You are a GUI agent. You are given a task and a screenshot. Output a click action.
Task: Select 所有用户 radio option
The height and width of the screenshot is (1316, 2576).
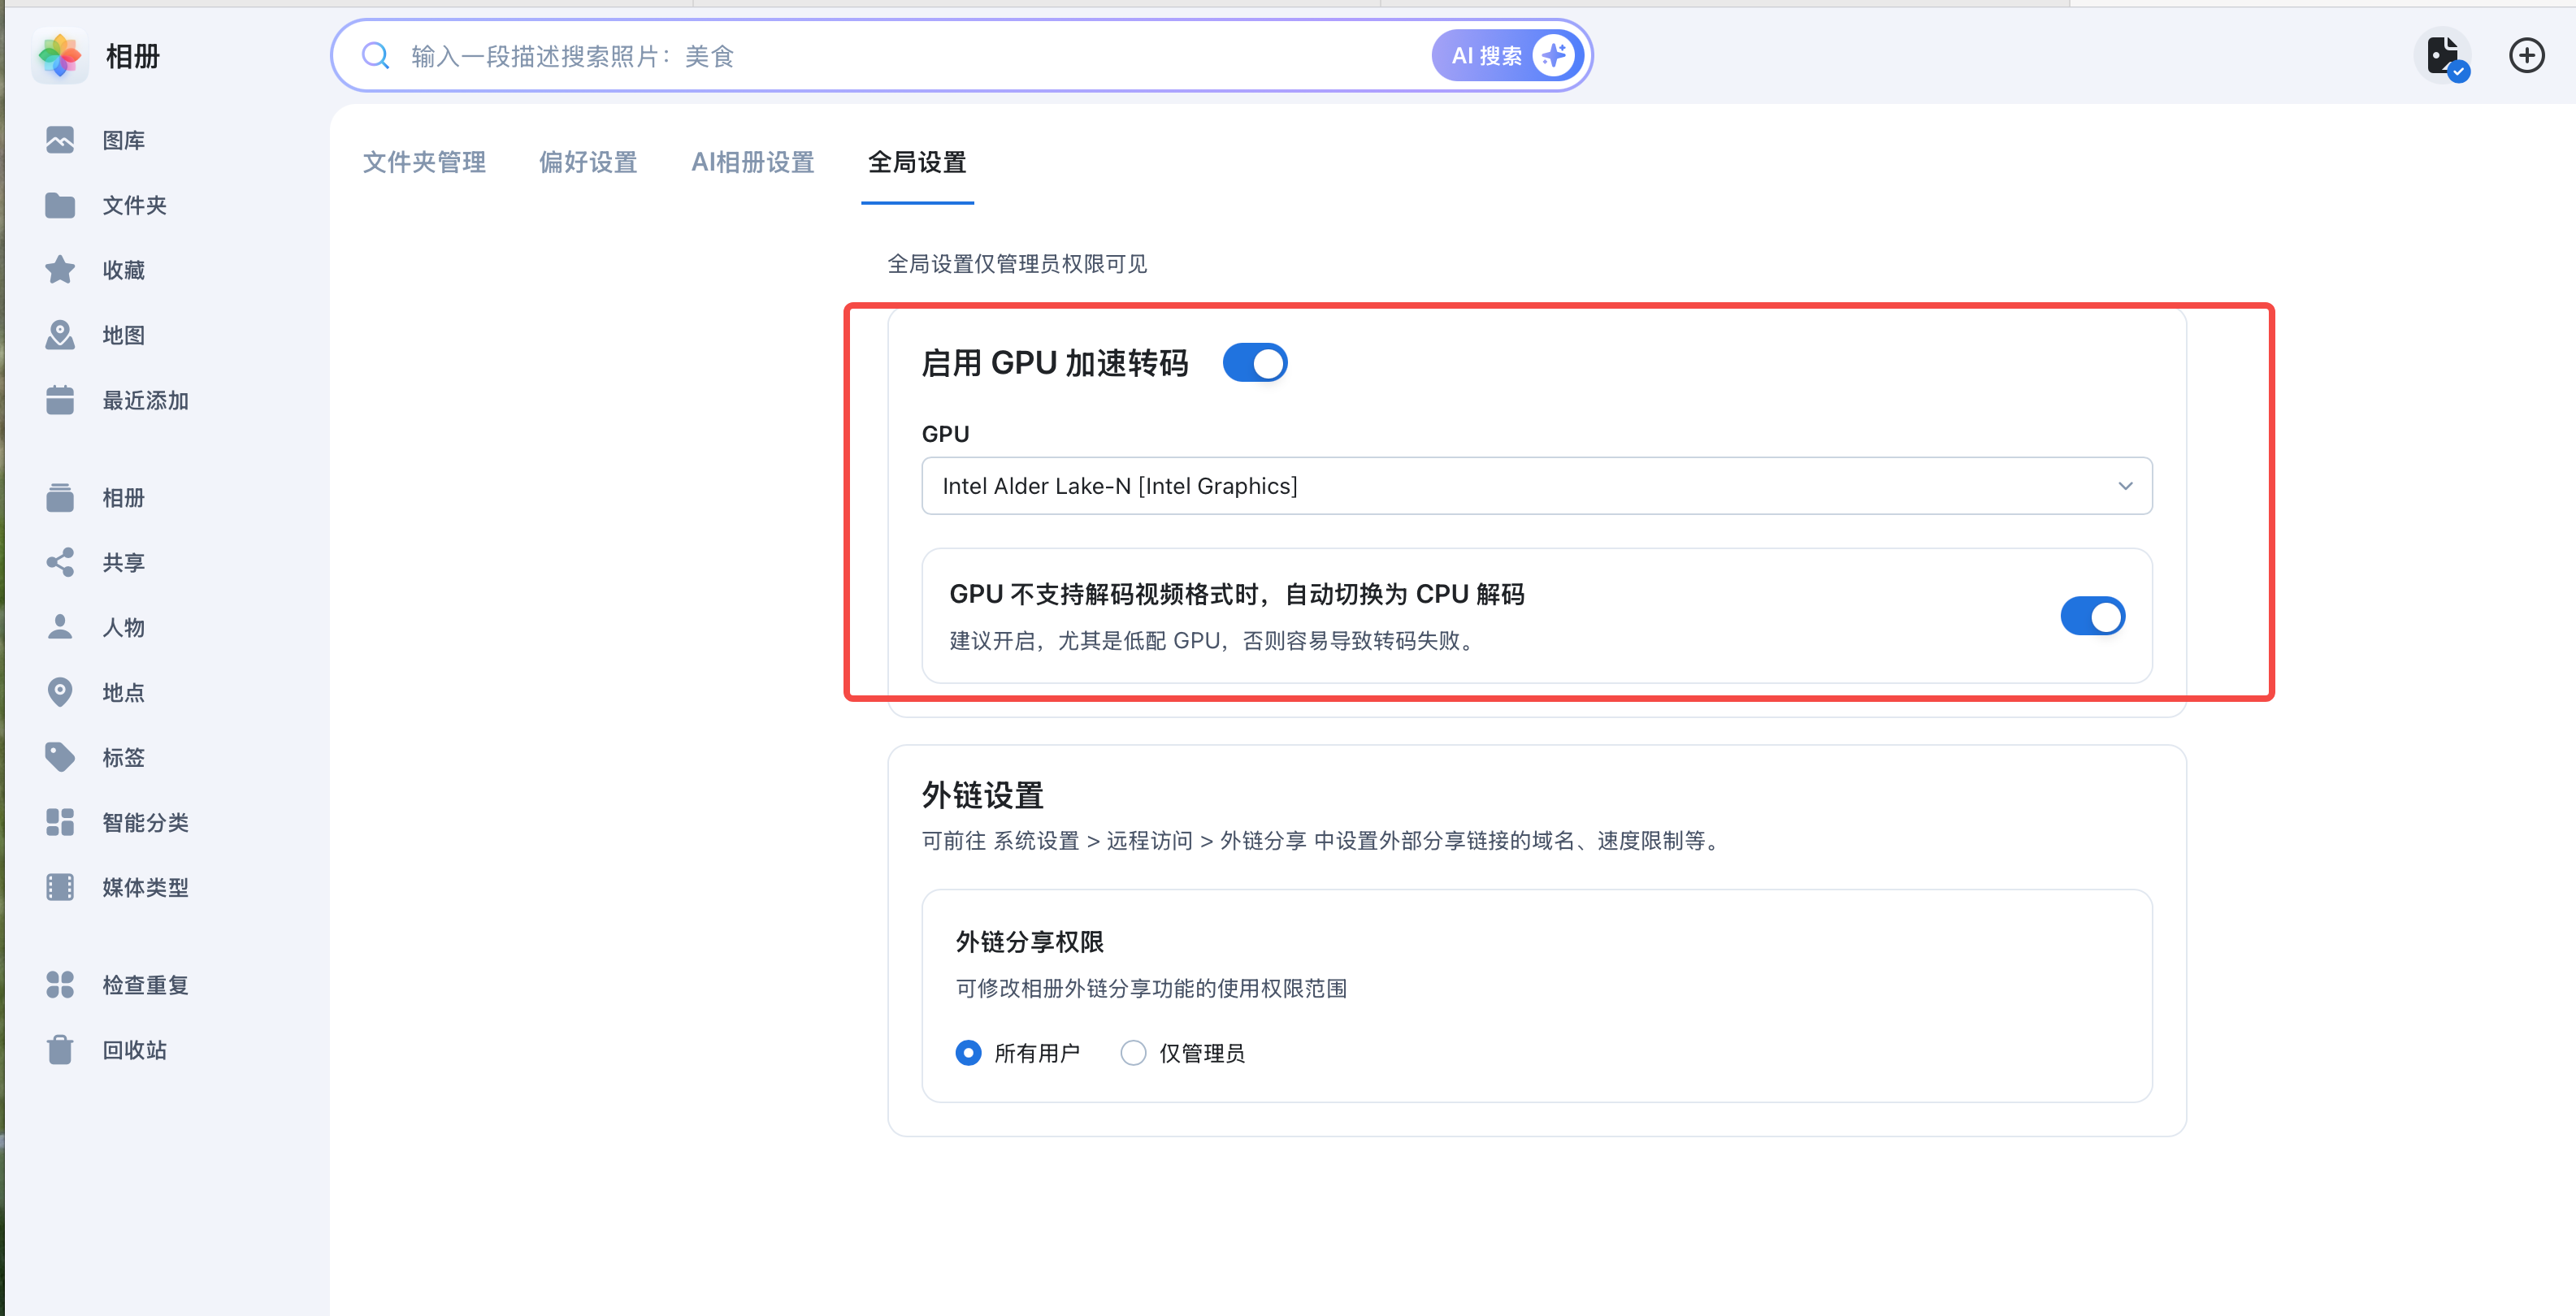pyautogui.click(x=968, y=1053)
